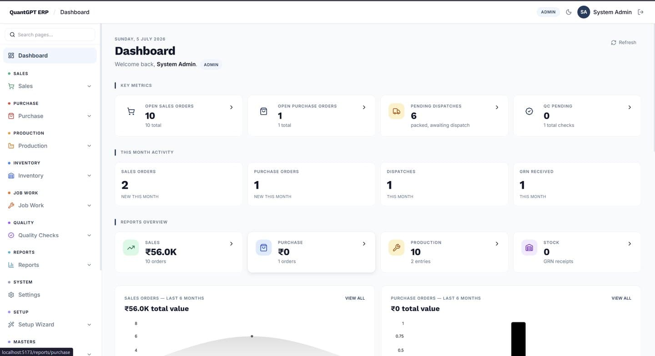Click the Dashboard grid icon in sidebar
This screenshot has height=356, width=655.
click(x=11, y=55)
